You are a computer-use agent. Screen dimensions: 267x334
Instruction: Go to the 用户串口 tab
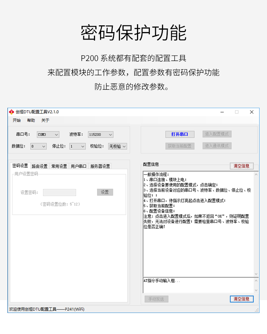click(x=79, y=166)
